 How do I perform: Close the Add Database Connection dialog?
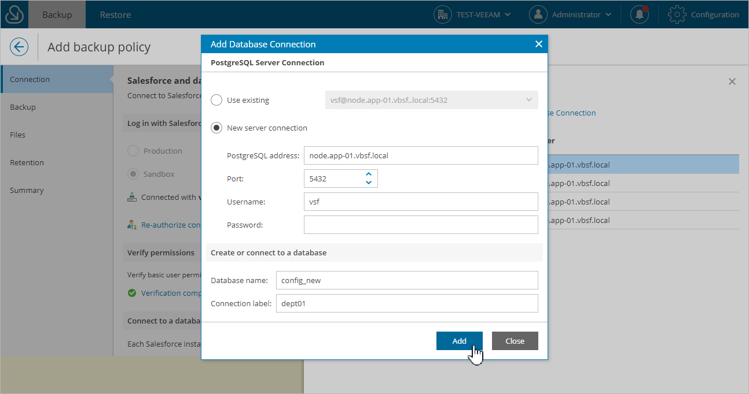[x=538, y=44]
